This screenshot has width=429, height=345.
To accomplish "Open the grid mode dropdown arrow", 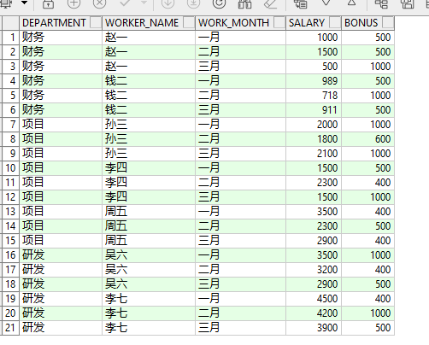I will coord(25,3).
